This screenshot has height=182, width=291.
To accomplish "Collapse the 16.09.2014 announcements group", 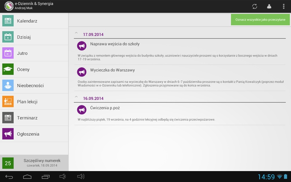I will (76, 97).
